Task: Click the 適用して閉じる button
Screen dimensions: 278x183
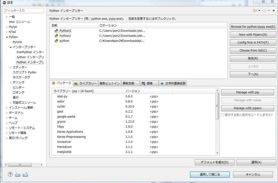Action: pyautogui.click(x=210, y=174)
